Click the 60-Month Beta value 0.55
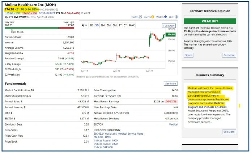 86,124
